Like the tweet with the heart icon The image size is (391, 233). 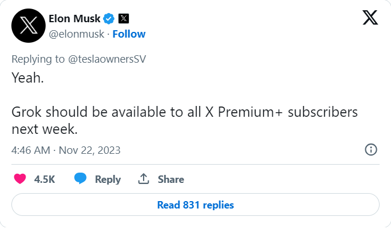[20, 179]
